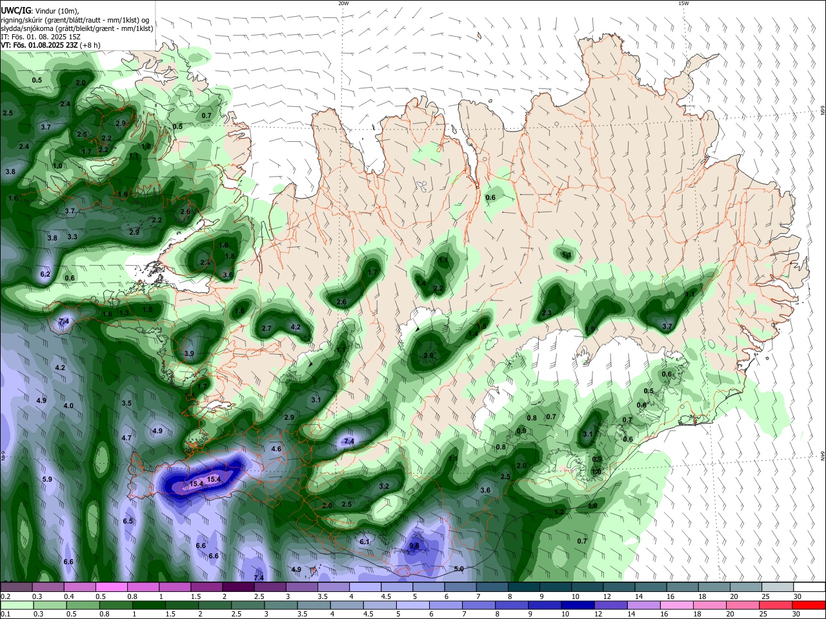
Task: Click the '4.6' precipitation value on the map
Action: coord(276,449)
